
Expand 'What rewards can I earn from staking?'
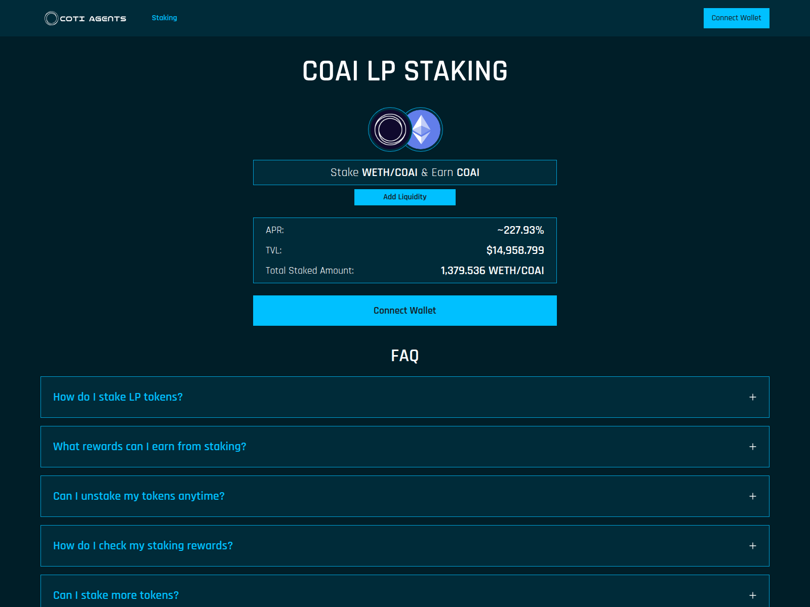405,447
